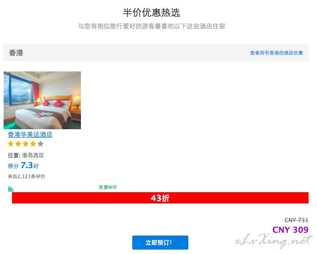Click the fourth gold rating star
This screenshot has width=317, height=254.
33,144
